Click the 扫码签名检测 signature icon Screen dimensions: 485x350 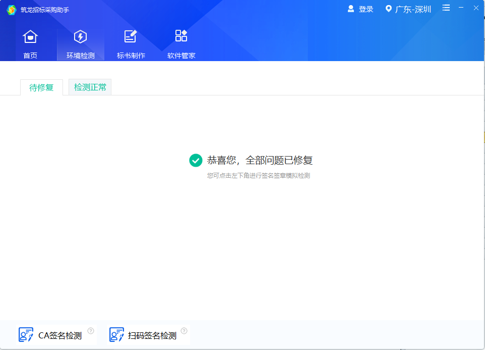(x=116, y=335)
